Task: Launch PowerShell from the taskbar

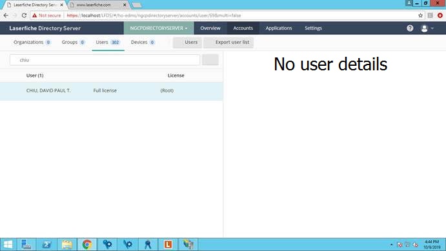Action: (46, 245)
